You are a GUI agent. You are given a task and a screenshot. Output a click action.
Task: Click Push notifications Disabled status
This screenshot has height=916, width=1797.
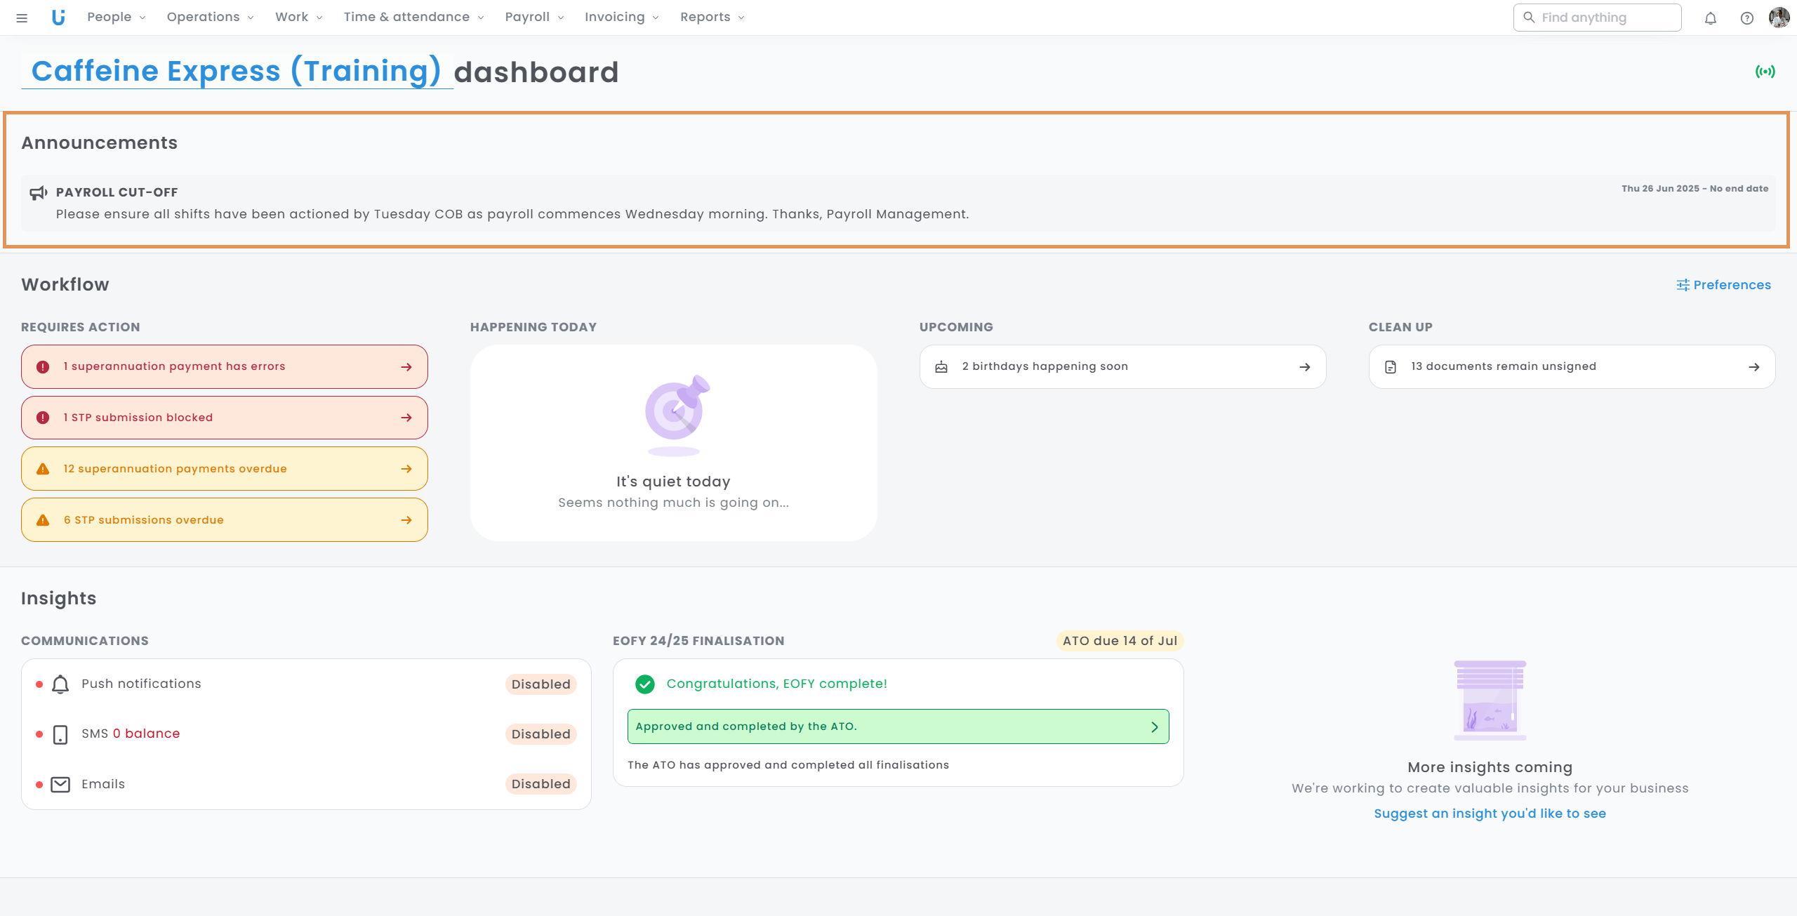click(541, 684)
